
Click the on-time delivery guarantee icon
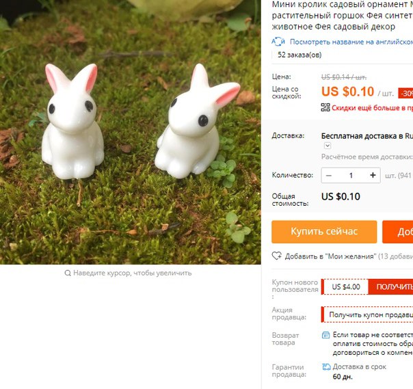[326, 366]
